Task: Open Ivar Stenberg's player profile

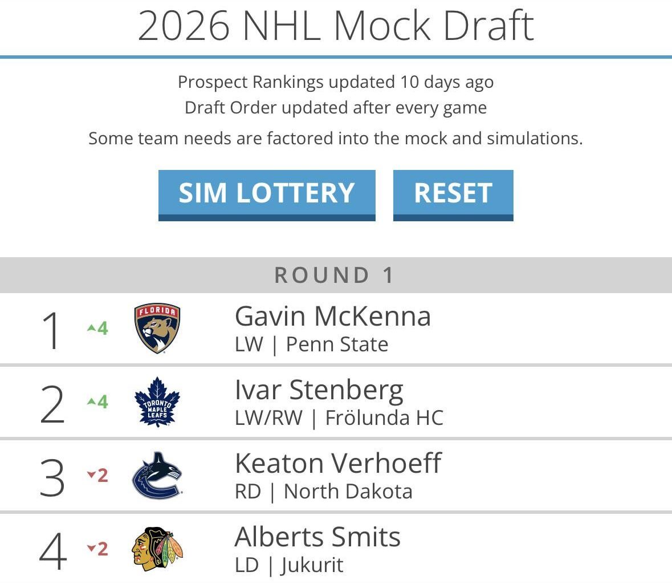Action: tap(320, 390)
